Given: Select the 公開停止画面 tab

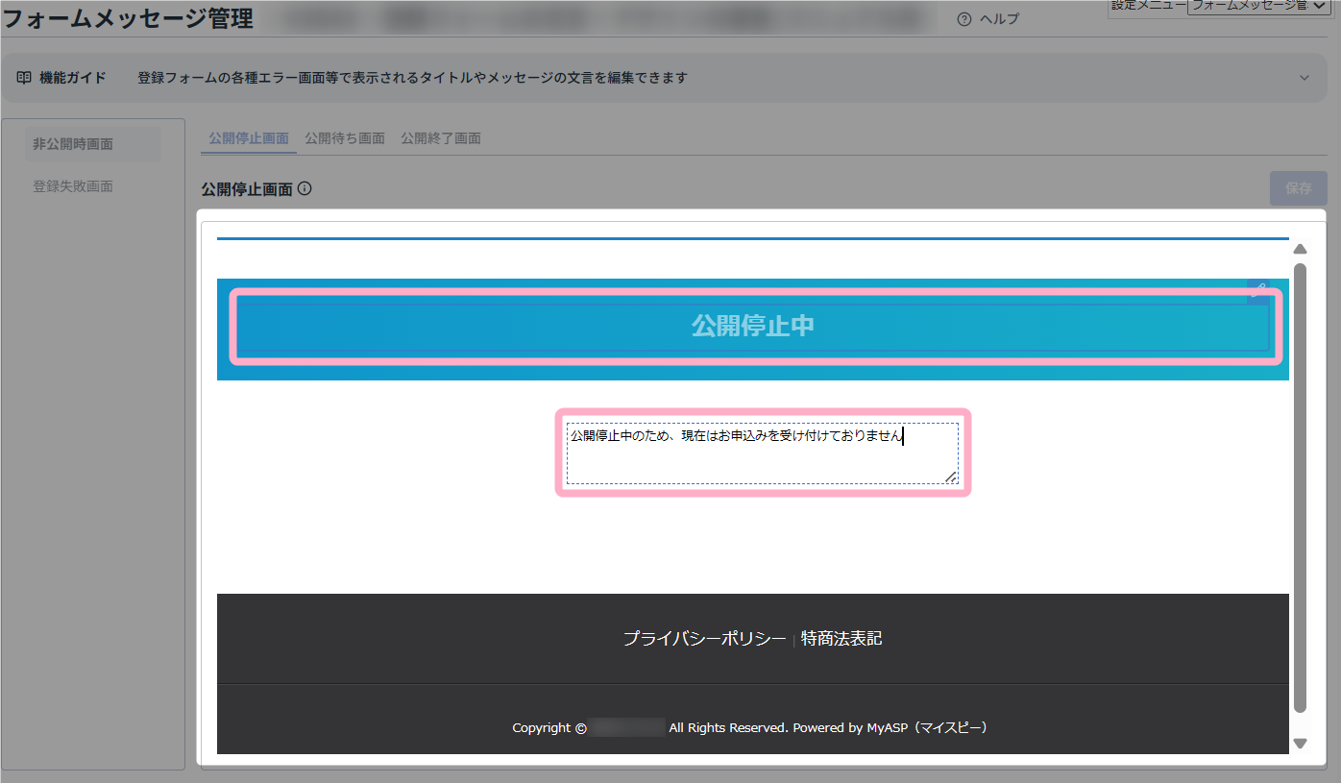Looking at the screenshot, I should [249, 138].
